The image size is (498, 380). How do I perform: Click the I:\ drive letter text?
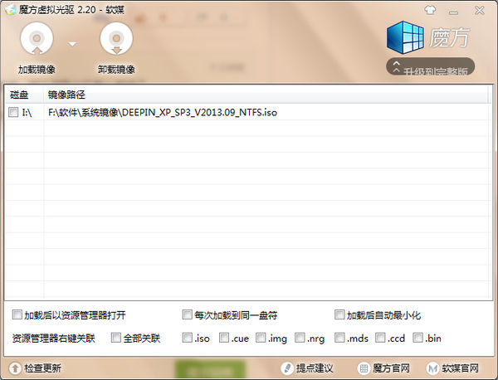click(x=27, y=112)
